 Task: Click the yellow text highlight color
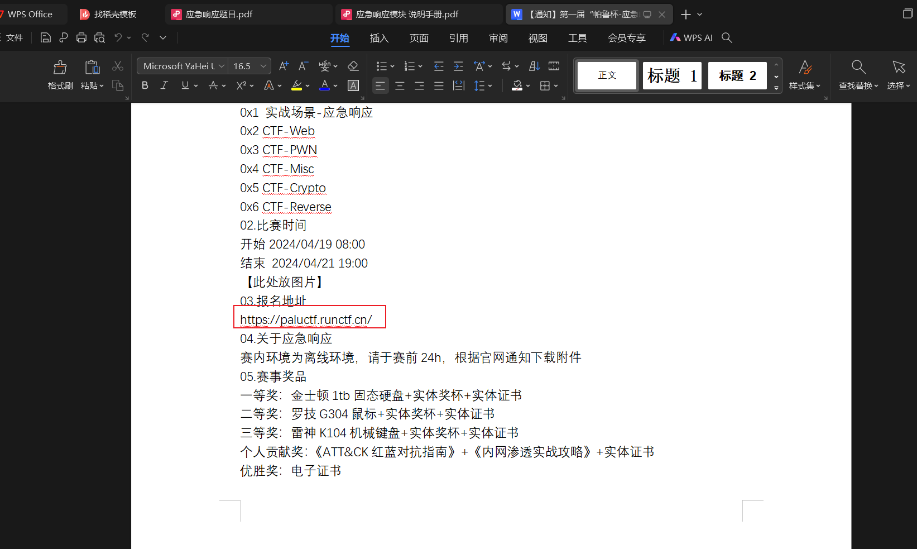pos(297,85)
